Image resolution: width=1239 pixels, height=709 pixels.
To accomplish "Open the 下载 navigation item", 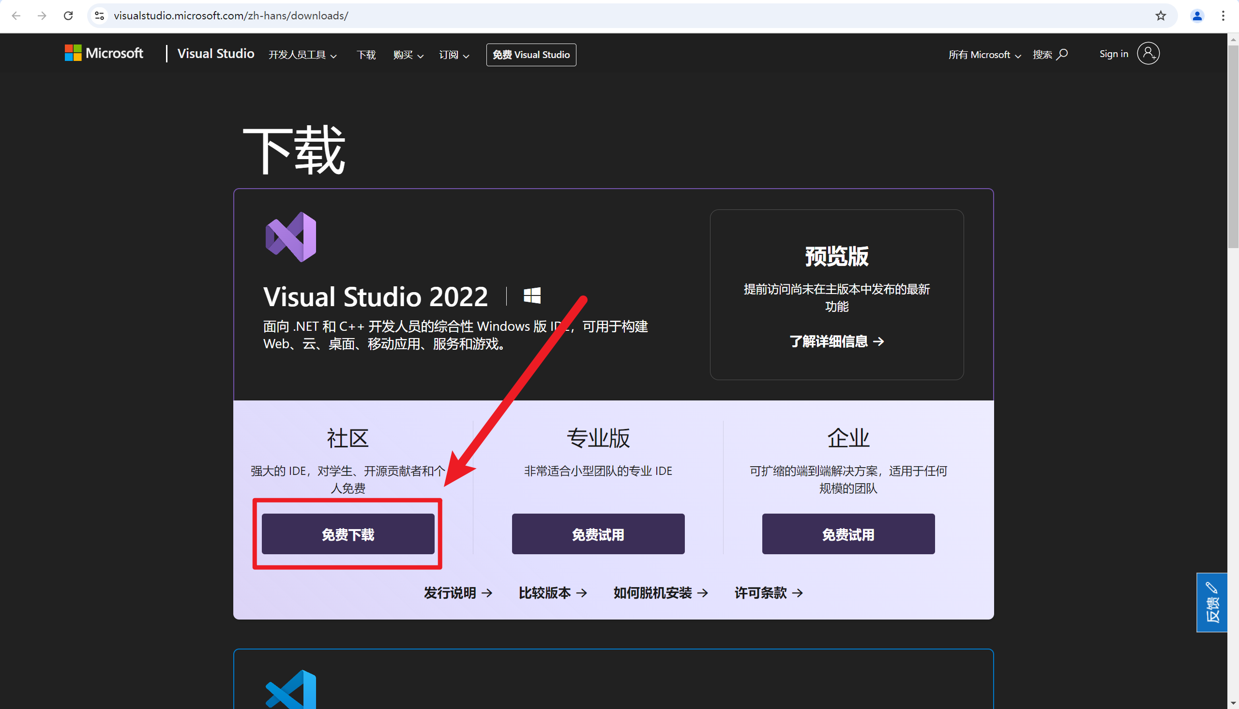I will 366,55.
